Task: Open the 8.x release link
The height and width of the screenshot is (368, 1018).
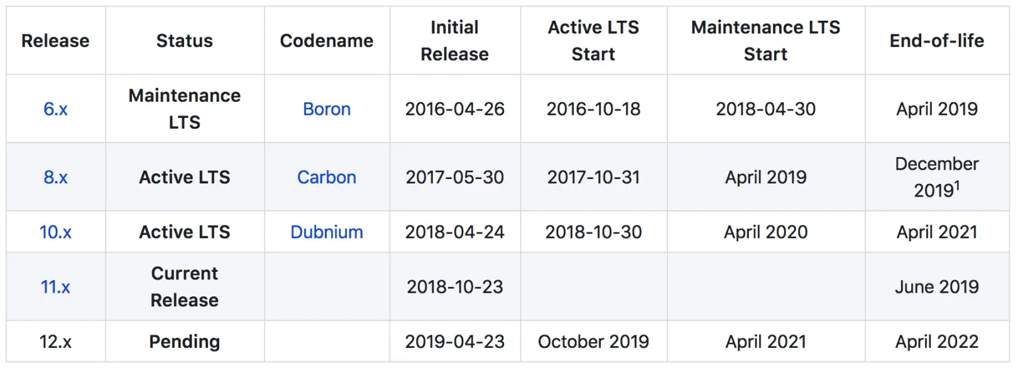Action: [55, 178]
